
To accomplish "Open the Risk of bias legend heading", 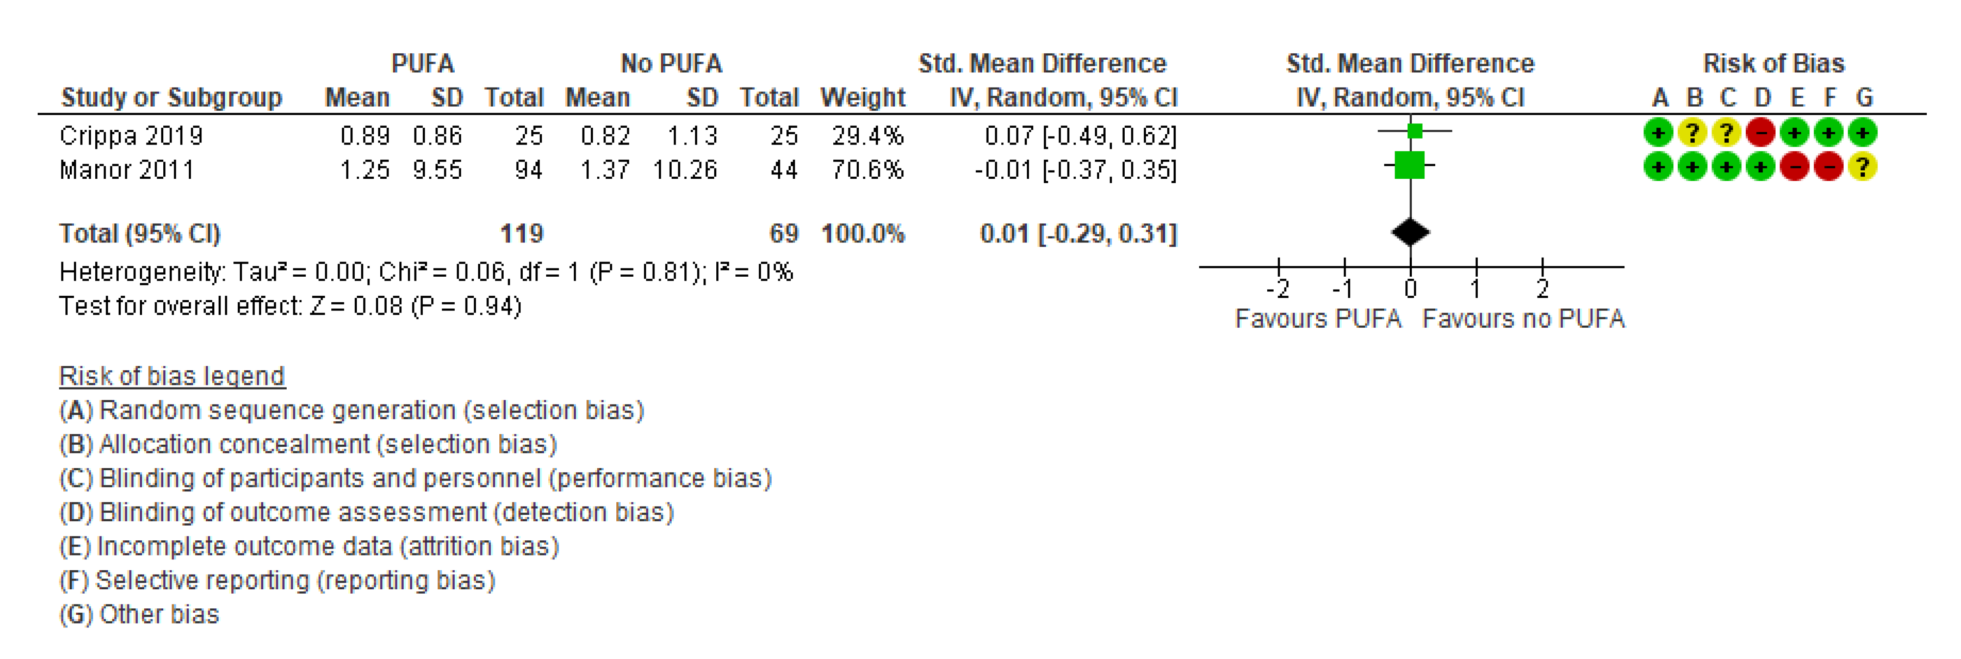I will [x=172, y=376].
